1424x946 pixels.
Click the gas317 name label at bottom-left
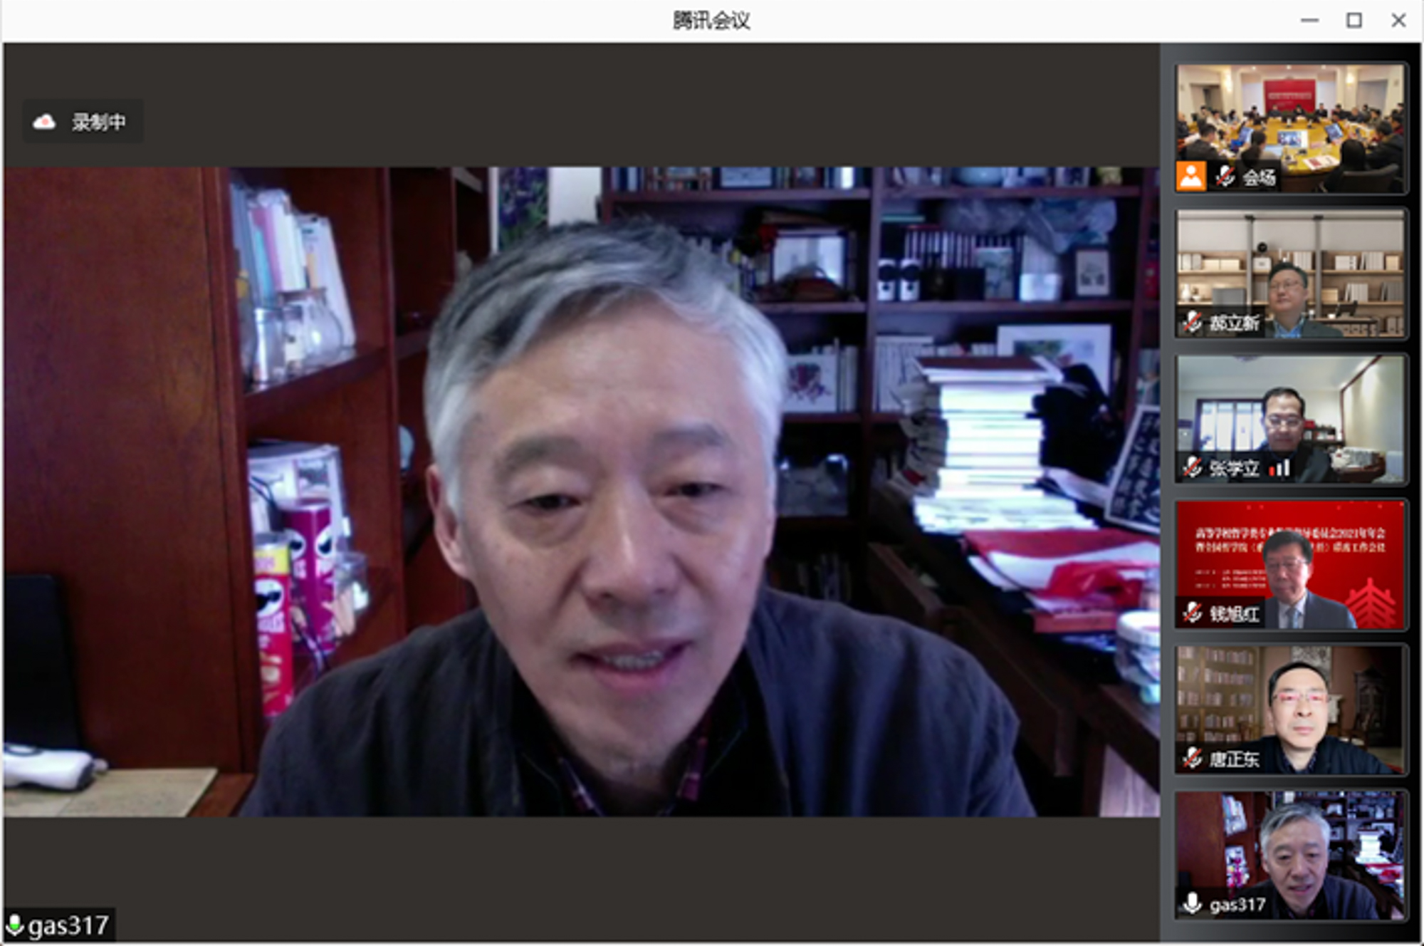pos(69,926)
